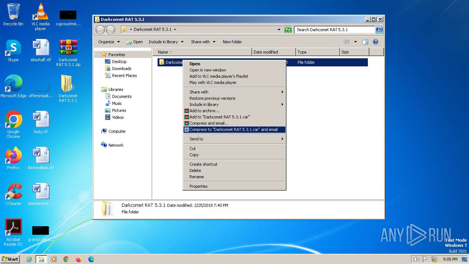Choose Play with VLC media player

coord(234,82)
